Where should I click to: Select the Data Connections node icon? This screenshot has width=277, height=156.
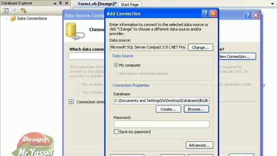tap(13, 19)
